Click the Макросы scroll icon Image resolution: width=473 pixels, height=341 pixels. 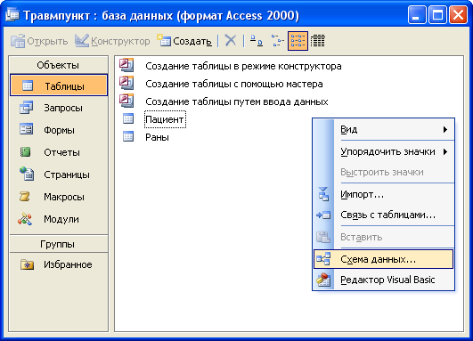(25, 197)
